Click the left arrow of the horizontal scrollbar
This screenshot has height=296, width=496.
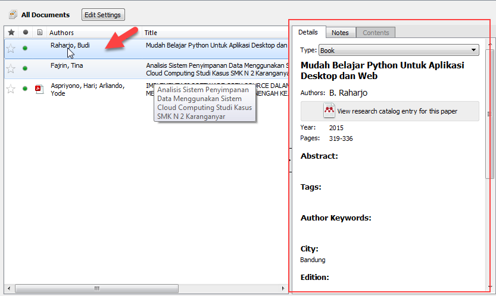pyautogui.click(x=10, y=289)
